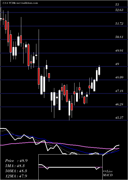Click the 52.63 price axis label

119,10
